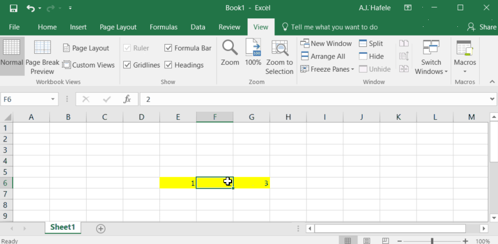Click Zoom to Selection

[x=280, y=57]
